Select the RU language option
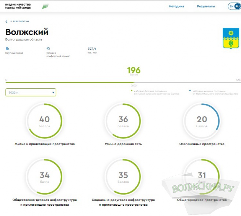 [237, 6]
